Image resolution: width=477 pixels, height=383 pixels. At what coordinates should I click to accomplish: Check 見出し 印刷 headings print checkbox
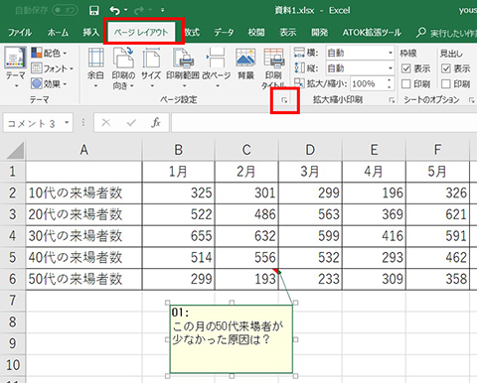446,84
